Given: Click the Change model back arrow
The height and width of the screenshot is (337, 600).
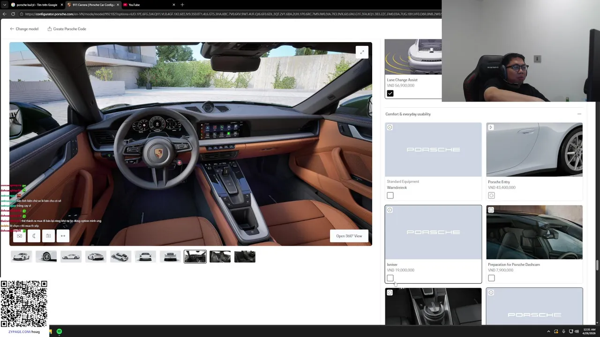Looking at the screenshot, I should pos(12,29).
